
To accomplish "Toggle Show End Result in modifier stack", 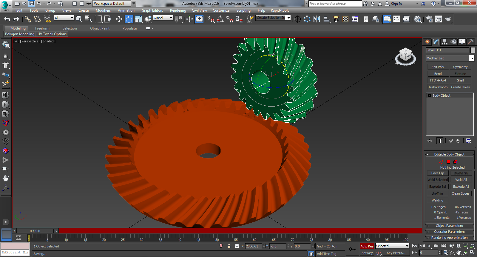I will pyautogui.click(x=440, y=141).
